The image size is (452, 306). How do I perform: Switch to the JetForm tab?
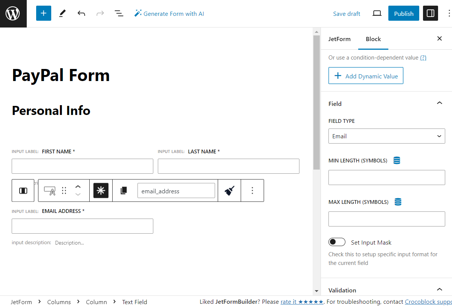pos(340,39)
